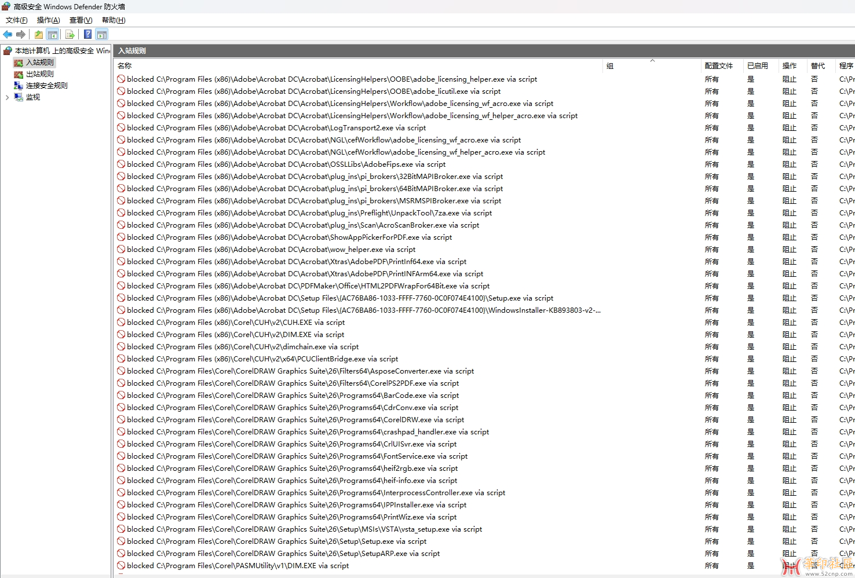Select the root node 本地计算机 上的高级安全
The height and width of the screenshot is (578, 855).
pyautogui.click(x=57, y=51)
